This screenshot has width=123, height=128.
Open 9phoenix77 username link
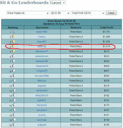tap(42, 51)
